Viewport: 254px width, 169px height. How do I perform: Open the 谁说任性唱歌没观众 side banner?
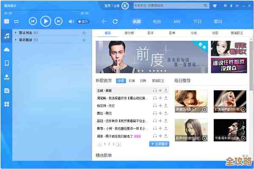[229, 65]
